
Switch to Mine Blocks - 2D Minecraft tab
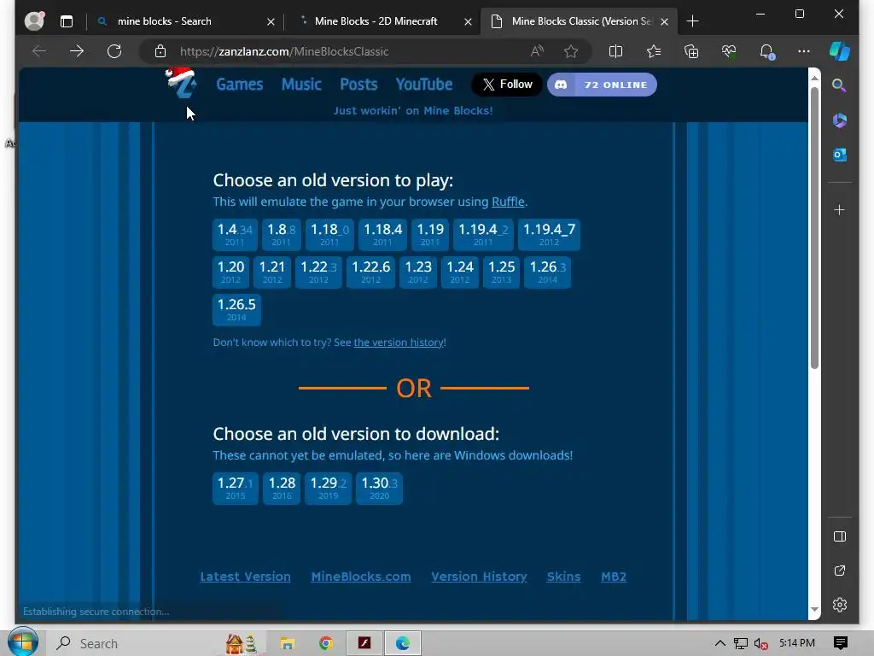click(376, 21)
